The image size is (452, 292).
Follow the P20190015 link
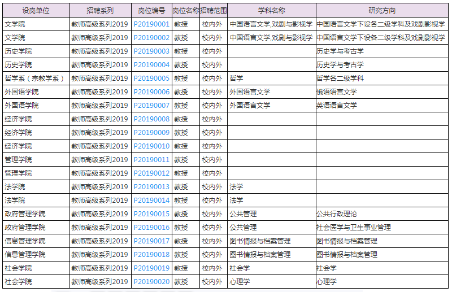(x=151, y=214)
